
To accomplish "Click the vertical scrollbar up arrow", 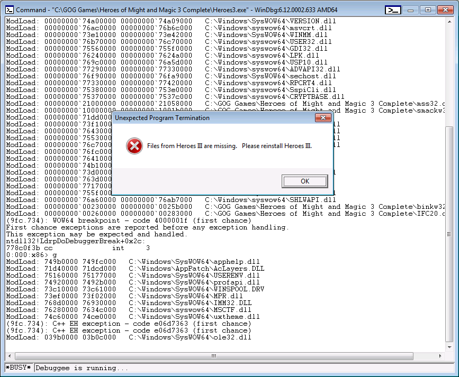I will (449, 22).
